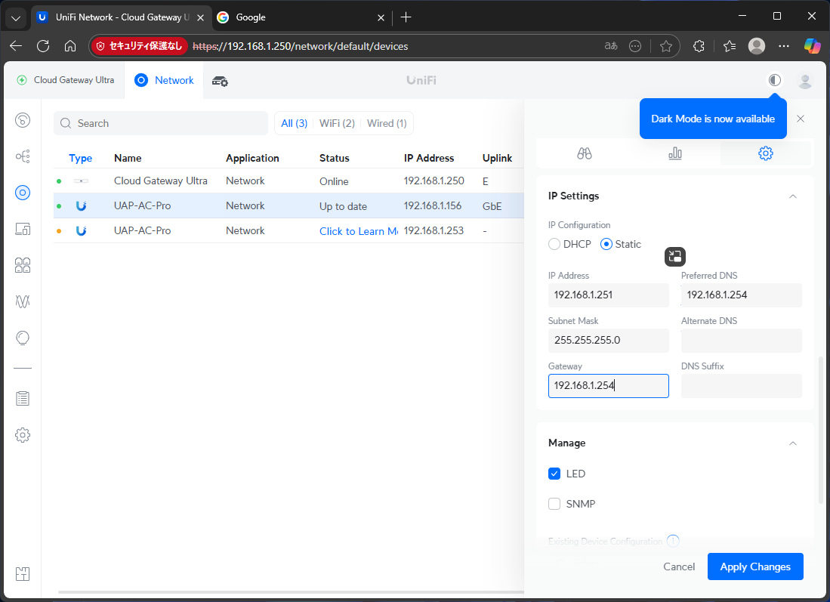Enable the SNMP checkbox
This screenshot has width=830, height=602.
(554, 504)
